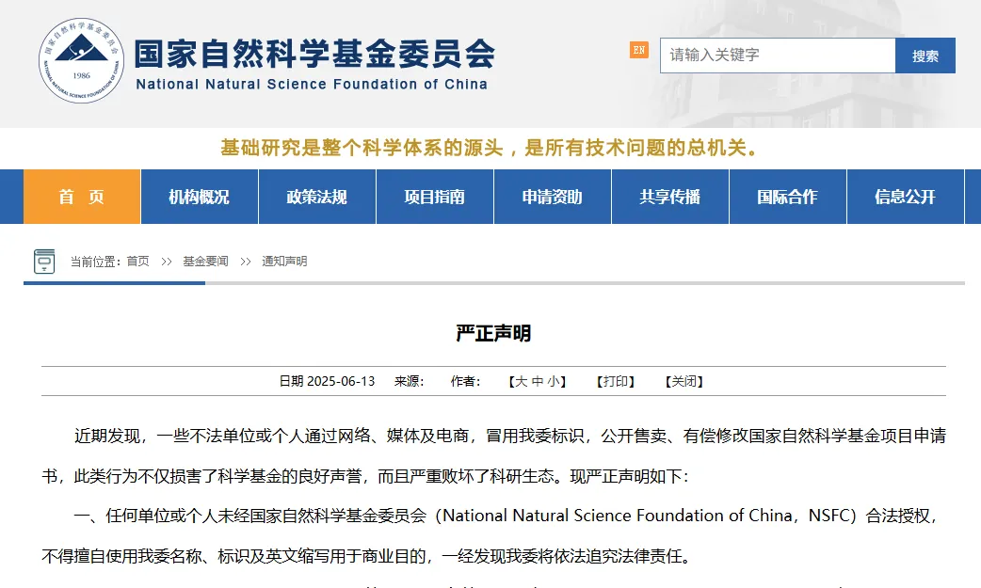Set article font size to 小
Screen dimensions: 981x588
554,381
